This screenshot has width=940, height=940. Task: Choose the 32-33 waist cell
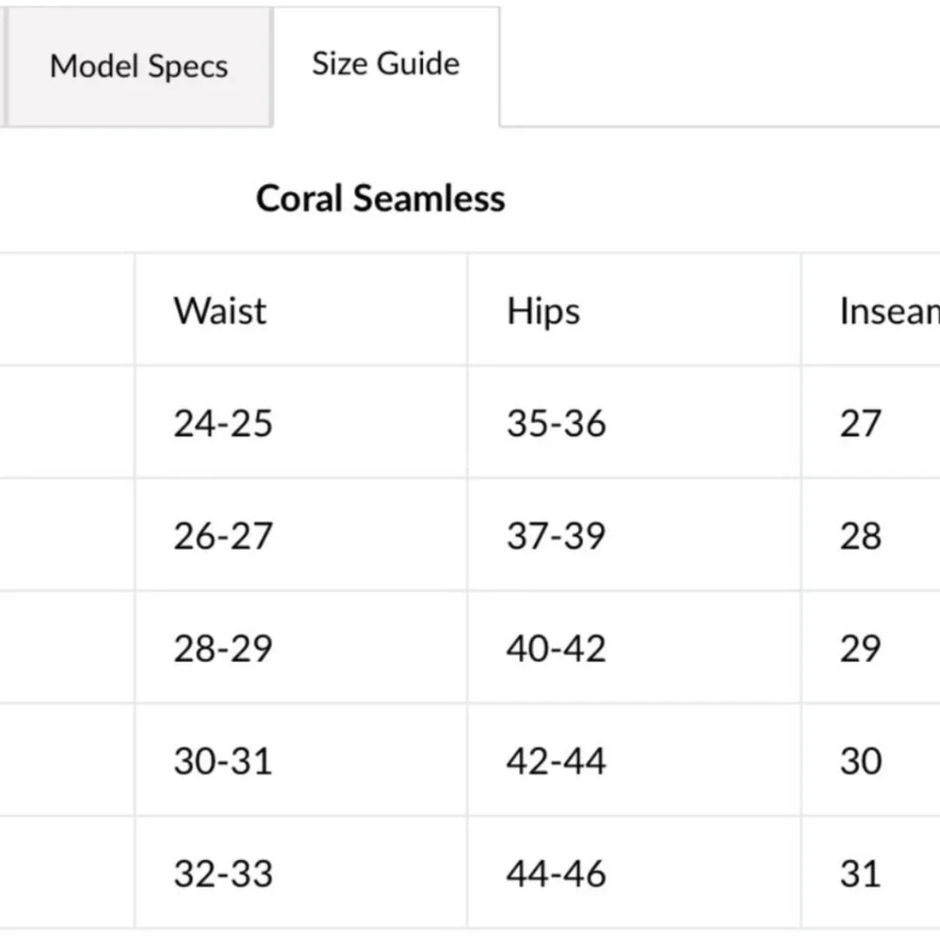[x=223, y=873]
